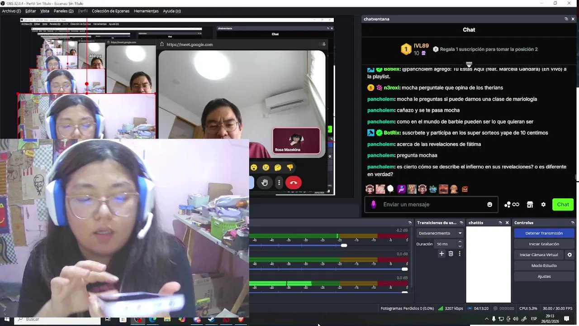This screenshot has height=326, width=579.
Task: Open Meet more options three-dot button
Action: 279,182
